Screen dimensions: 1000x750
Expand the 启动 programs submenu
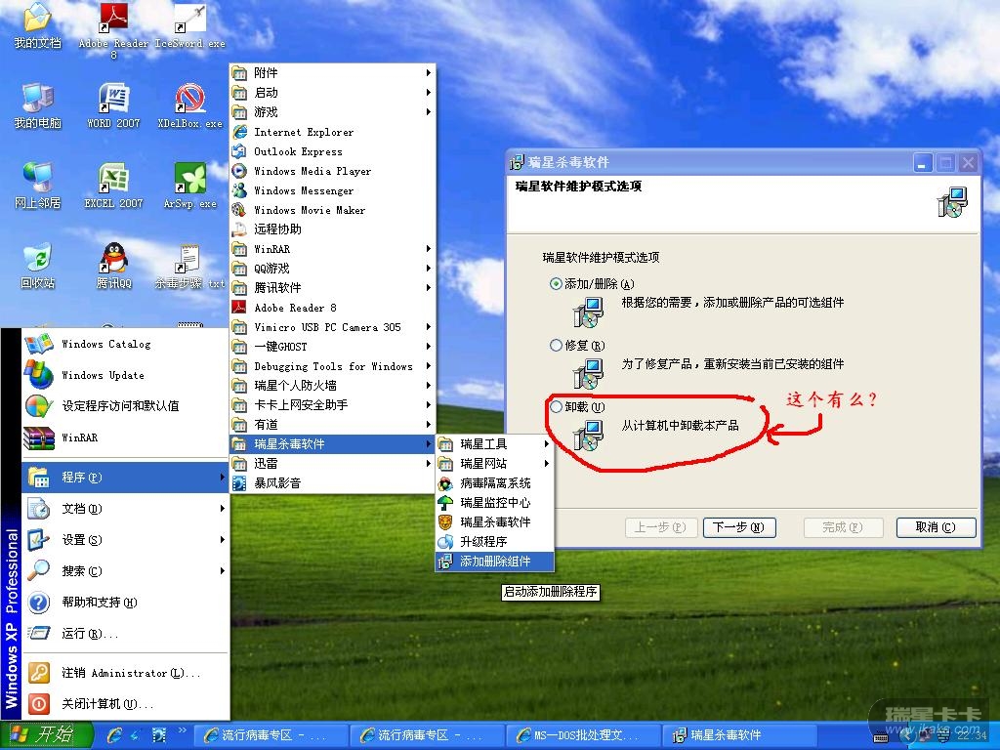pos(332,93)
